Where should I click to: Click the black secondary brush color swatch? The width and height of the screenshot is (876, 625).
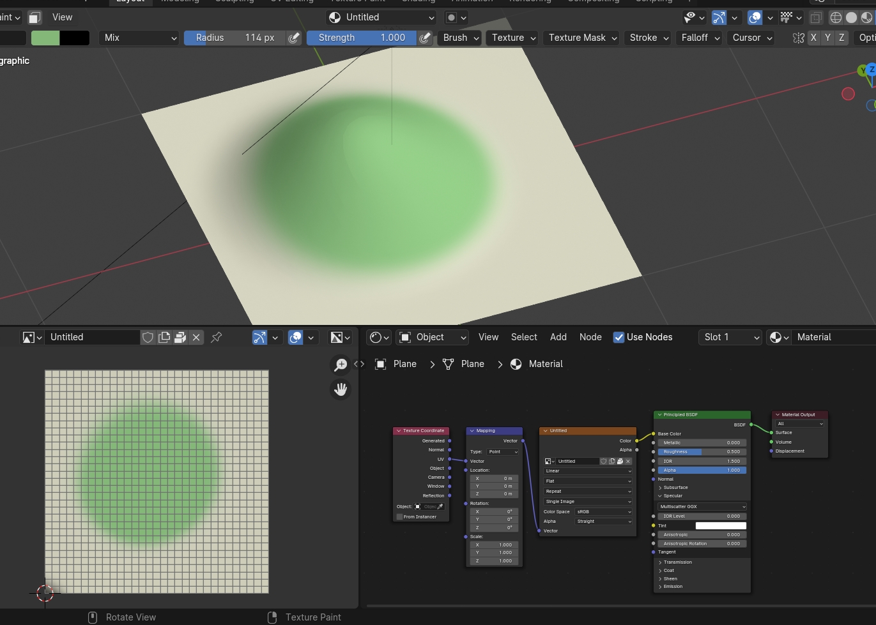point(75,38)
